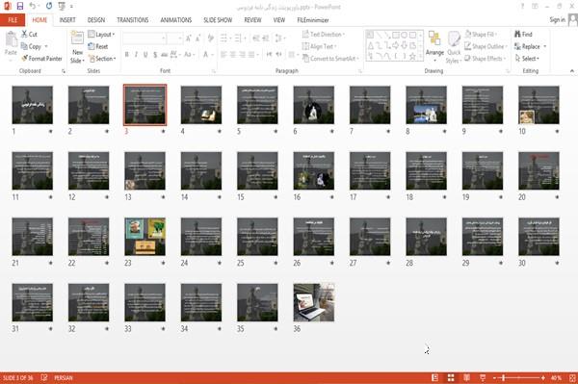Image resolution: width=578 pixels, height=384 pixels.
Task: Open the FILEminimizer tab
Action: pyautogui.click(x=313, y=20)
